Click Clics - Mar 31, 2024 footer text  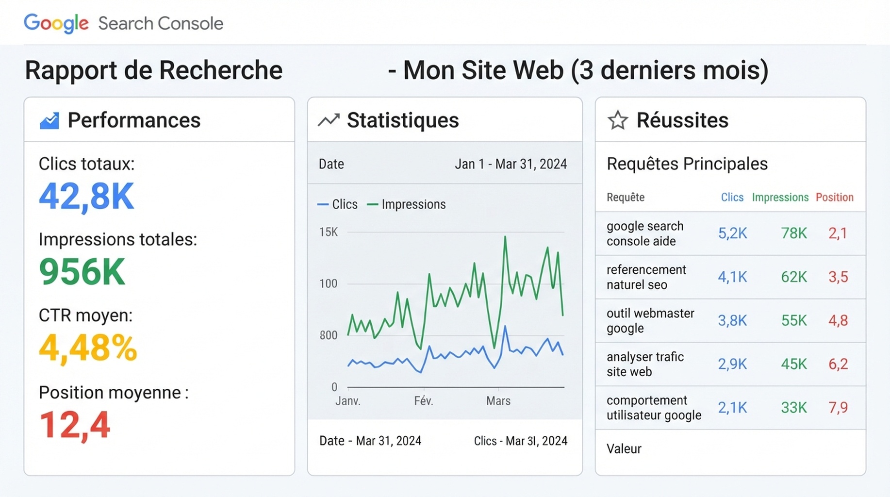(x=521, y=441)
